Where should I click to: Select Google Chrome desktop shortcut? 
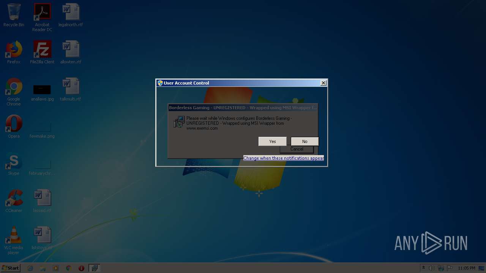tap(14, 92)
